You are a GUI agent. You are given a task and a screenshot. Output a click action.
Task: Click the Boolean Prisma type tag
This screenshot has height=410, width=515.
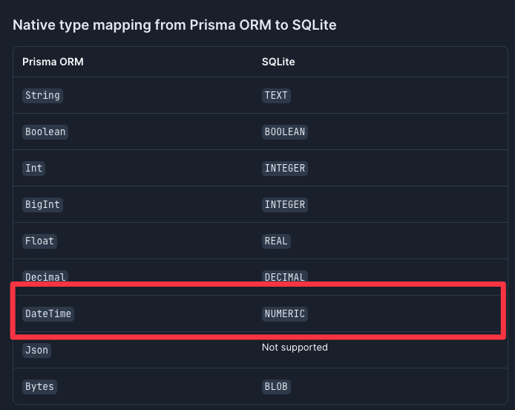pyautogui.click(x=45, y=132)
